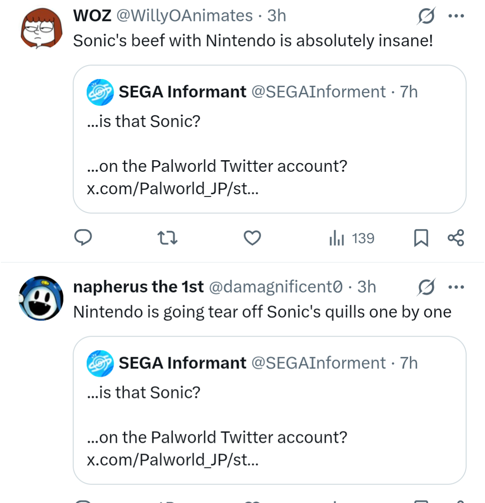Repost WOZ's tweet about Nintendo

[x=168, y=238]
